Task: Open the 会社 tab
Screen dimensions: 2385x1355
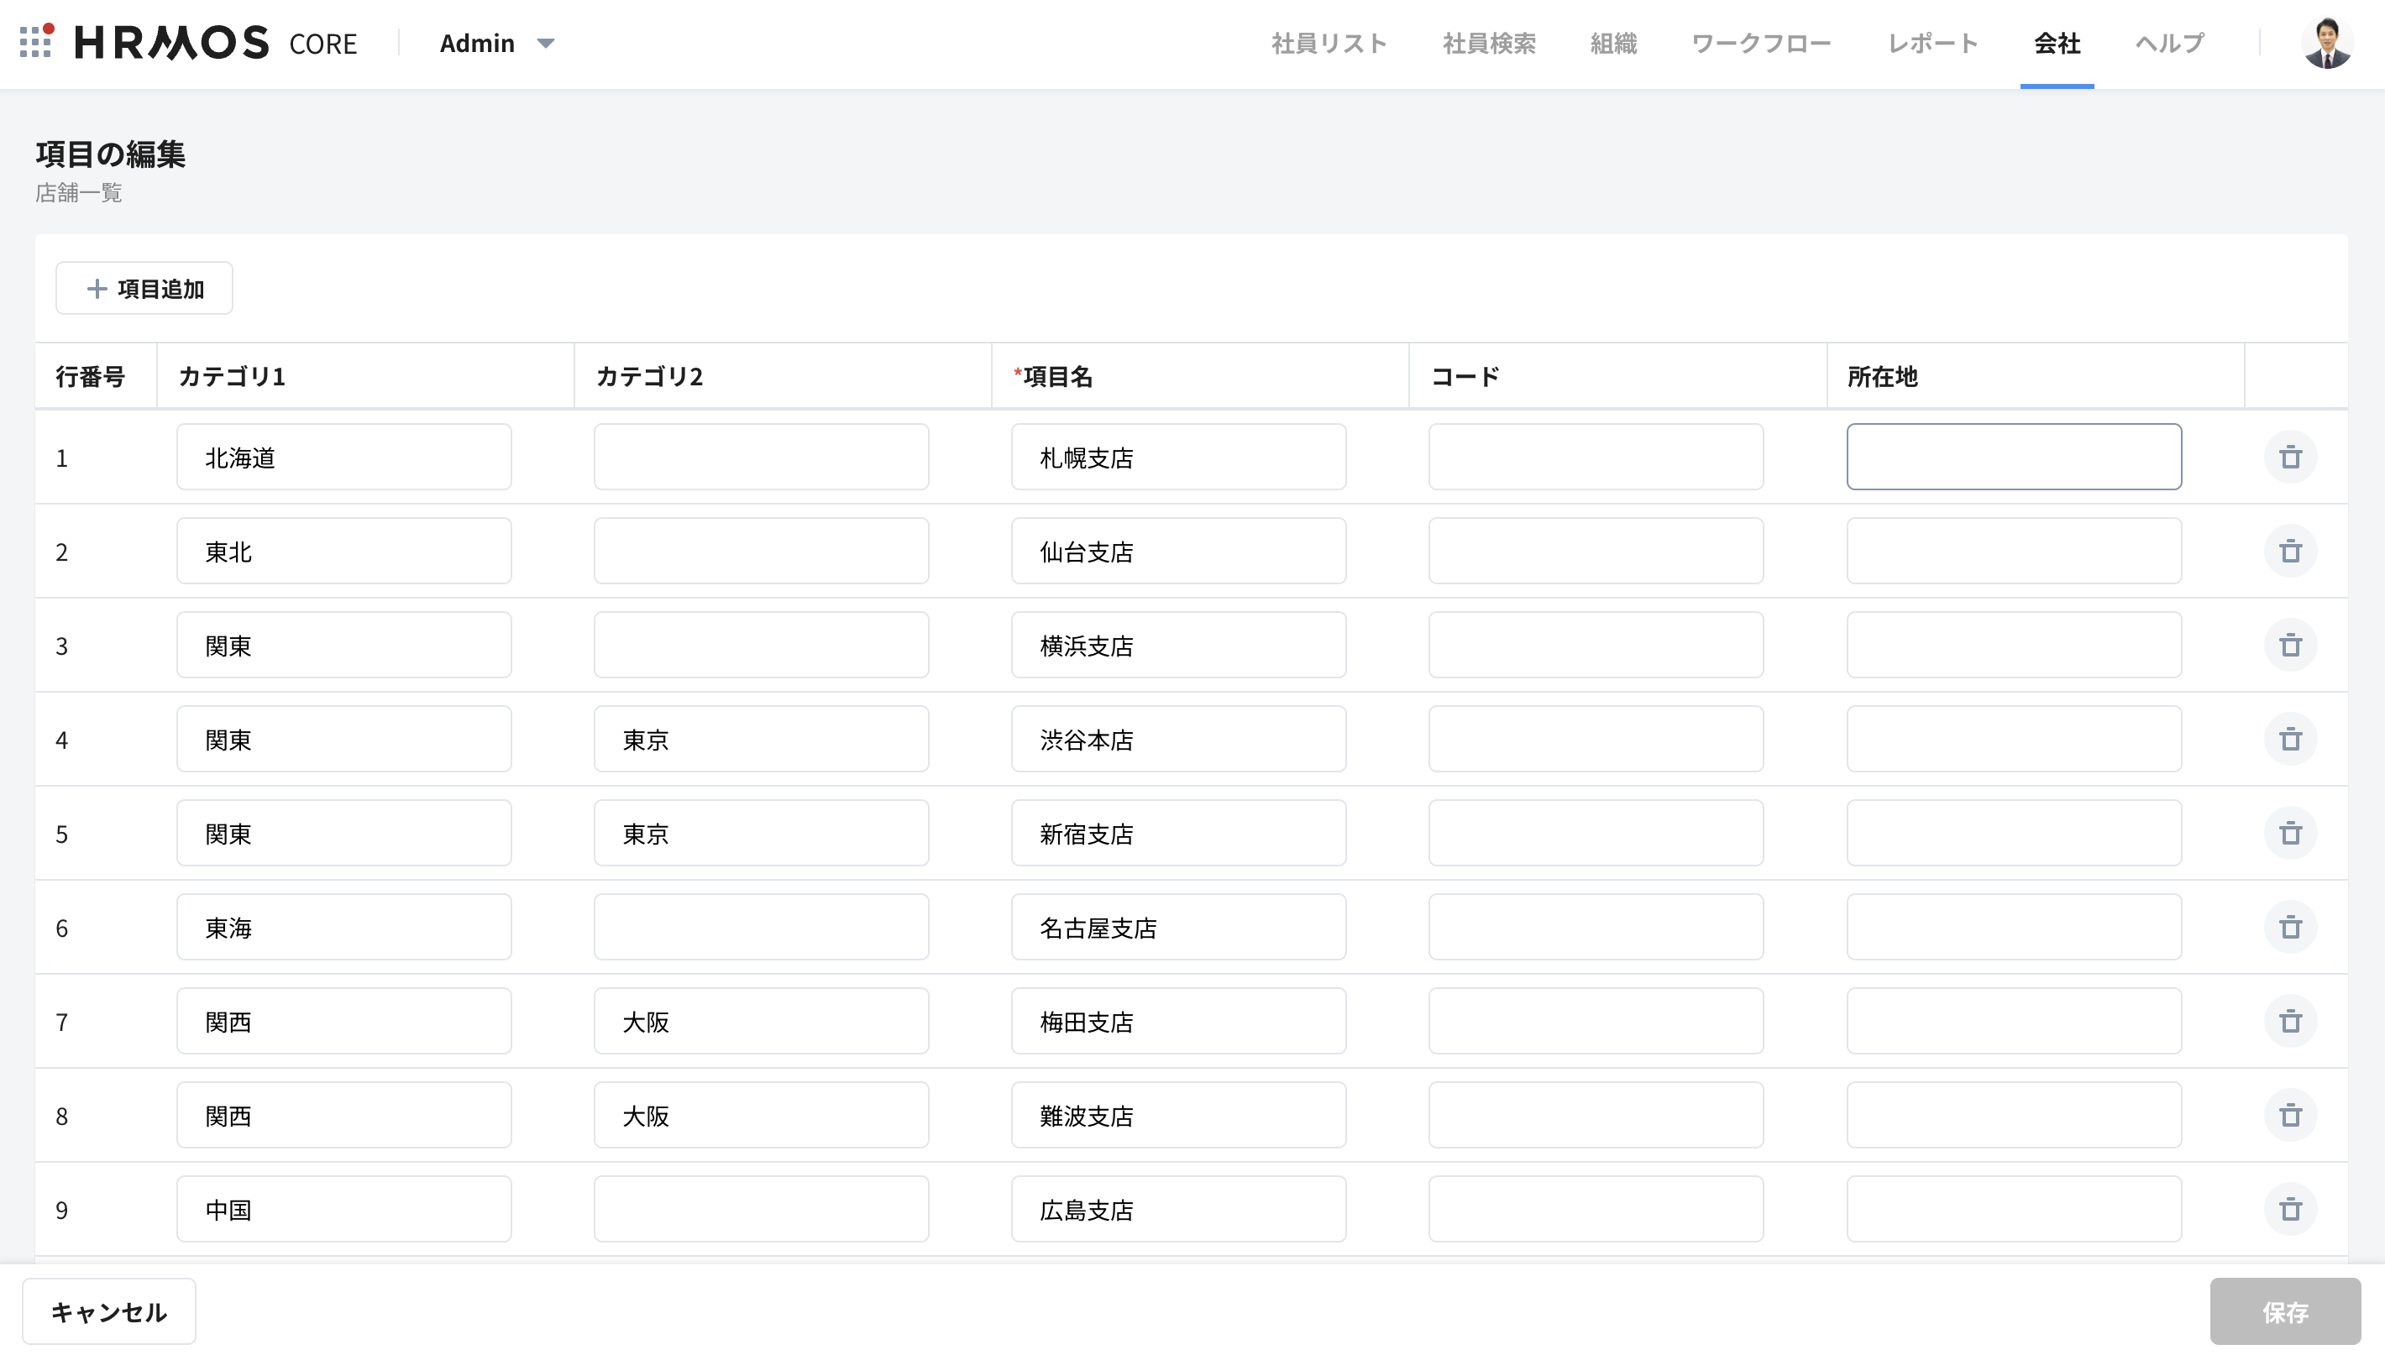Action: point(2057,43)
